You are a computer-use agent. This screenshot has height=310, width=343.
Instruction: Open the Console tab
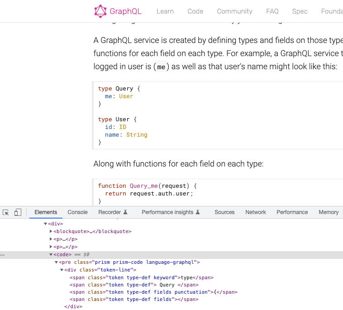coord(77,212)
